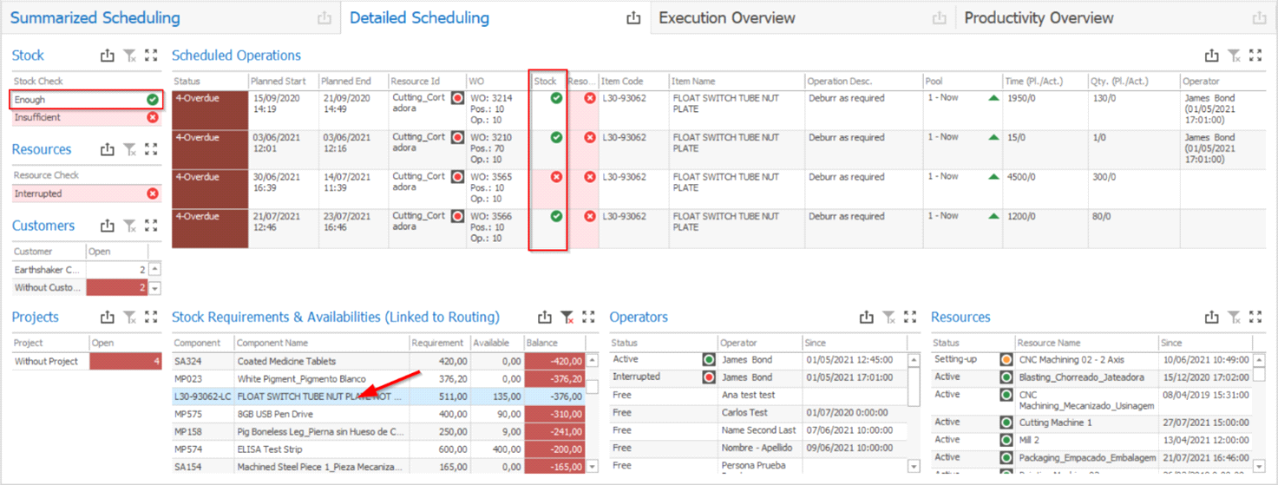Clear filter in Stock Requirements panel
Image resolution: width=1278 pixels, height=485 pixels.
click(x=567, y=318)
